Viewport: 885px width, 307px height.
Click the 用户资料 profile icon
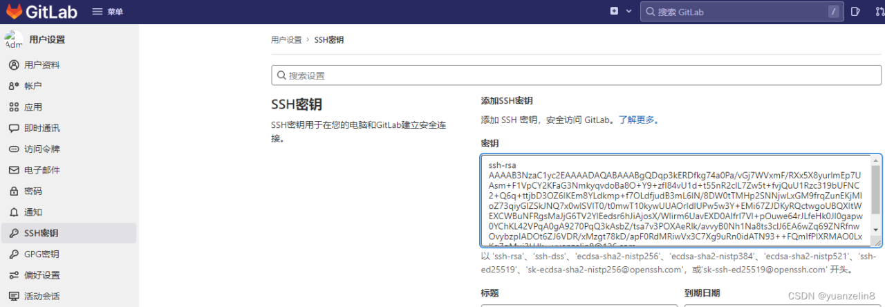[x=13, y=65]
